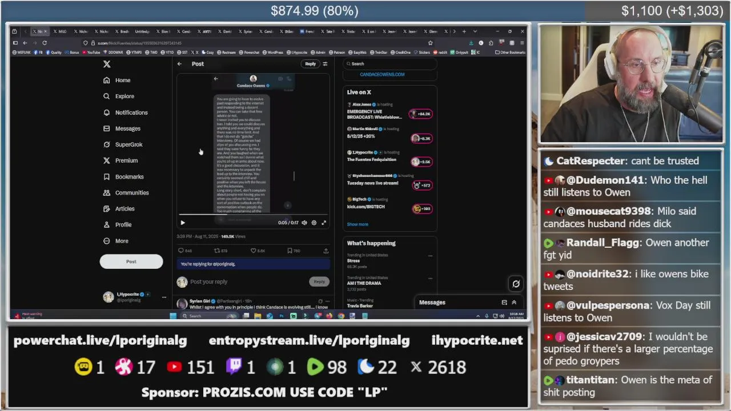Image resolution: width=731 pixels, height=411 pixels.
Task: Like the post with heart icon
Action: [x=254, y=251]
